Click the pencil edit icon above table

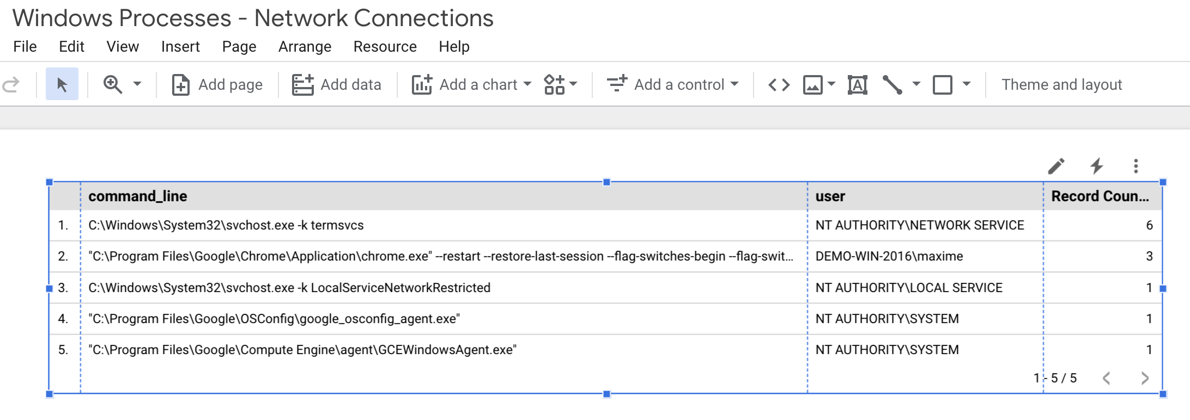tap(1056, 166)
